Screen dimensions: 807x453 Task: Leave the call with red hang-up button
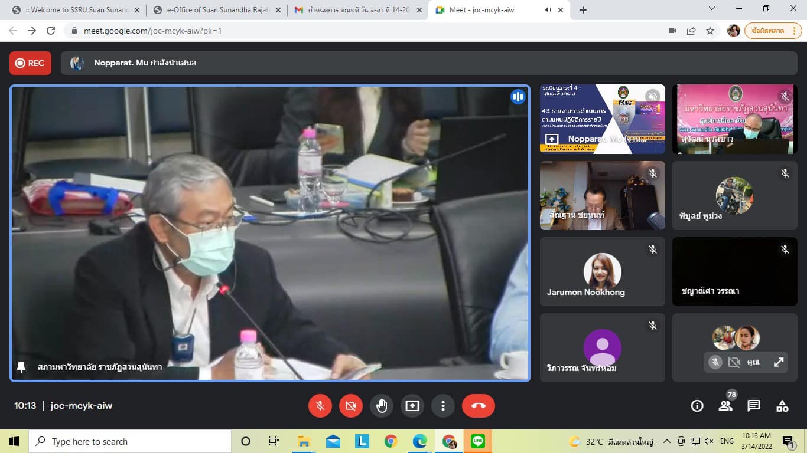tap(479, 406)
